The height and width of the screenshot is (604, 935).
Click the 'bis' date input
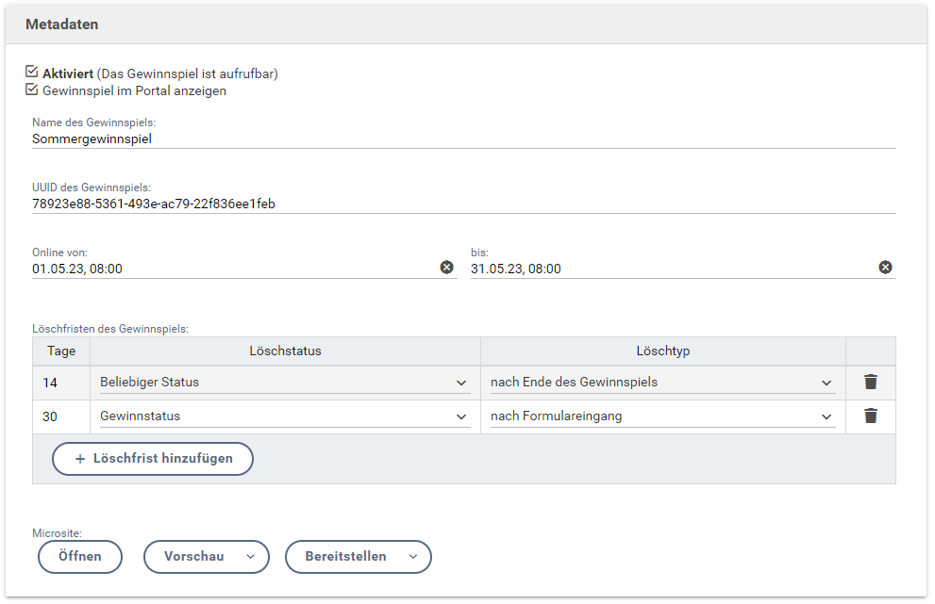click(670, 269)
